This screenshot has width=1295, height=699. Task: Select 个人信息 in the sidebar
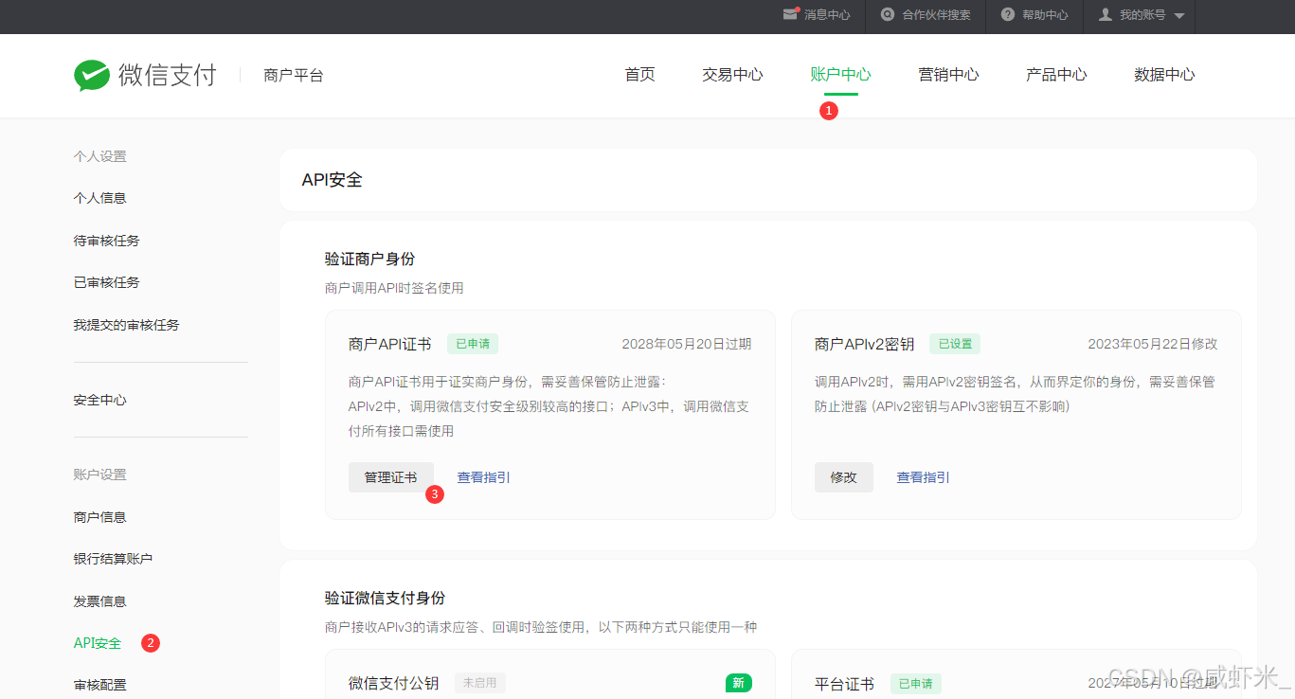pyautogui.click(x=100, y=198)
